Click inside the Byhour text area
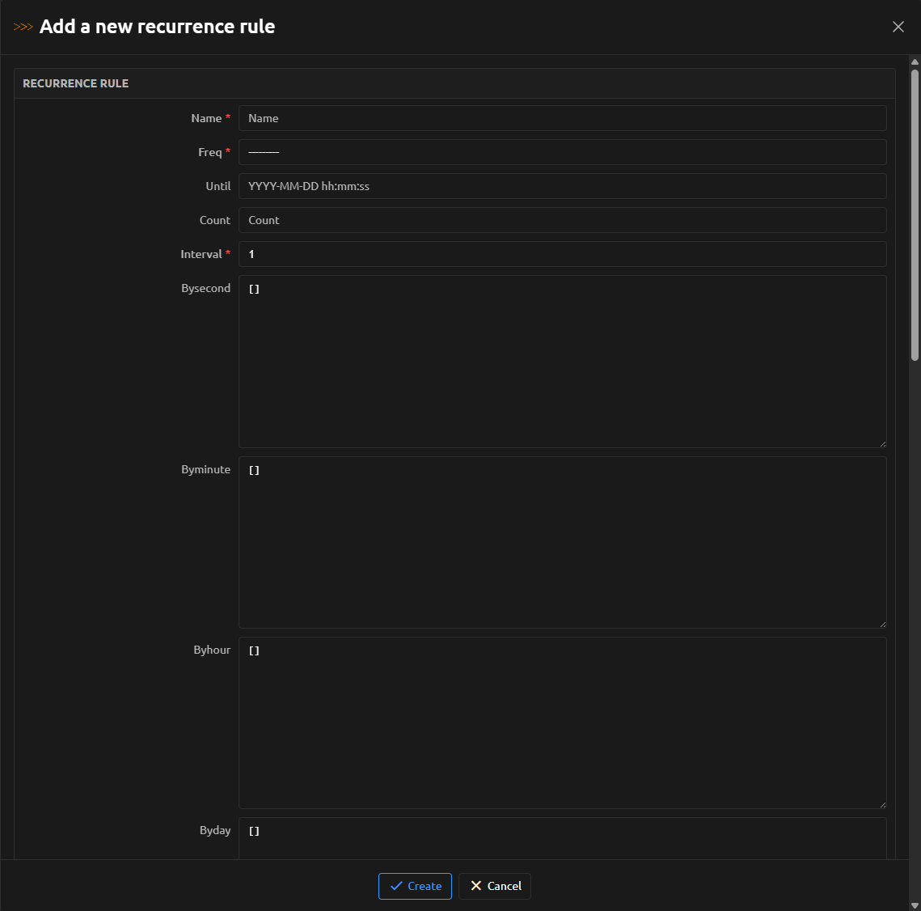 click(x=562, y=723)
